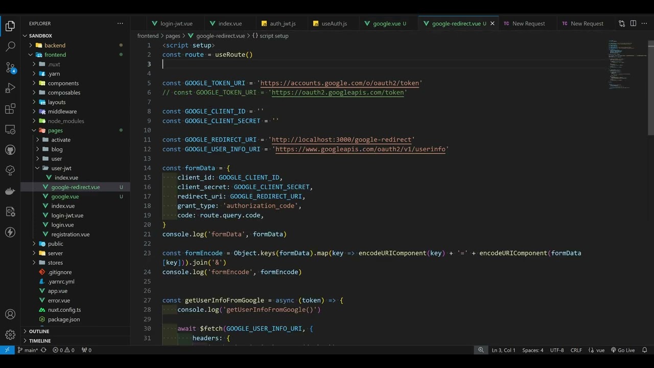
Task: Click the minimap code overview
Action: 626,64
